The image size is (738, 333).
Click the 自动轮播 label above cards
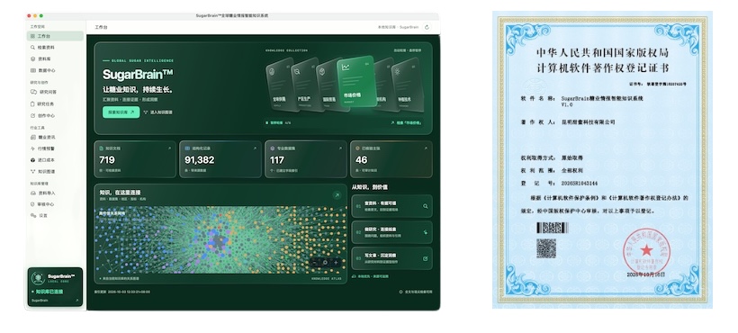(x=408, y=49)
